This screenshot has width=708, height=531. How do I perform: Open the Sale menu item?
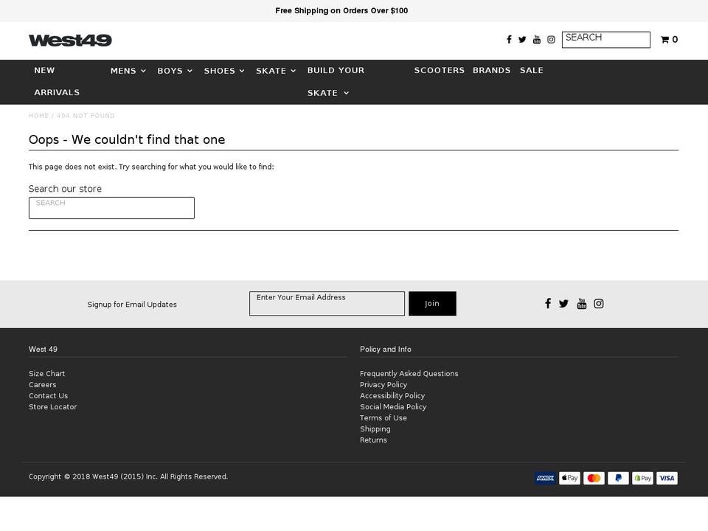[x=532, y=71]
